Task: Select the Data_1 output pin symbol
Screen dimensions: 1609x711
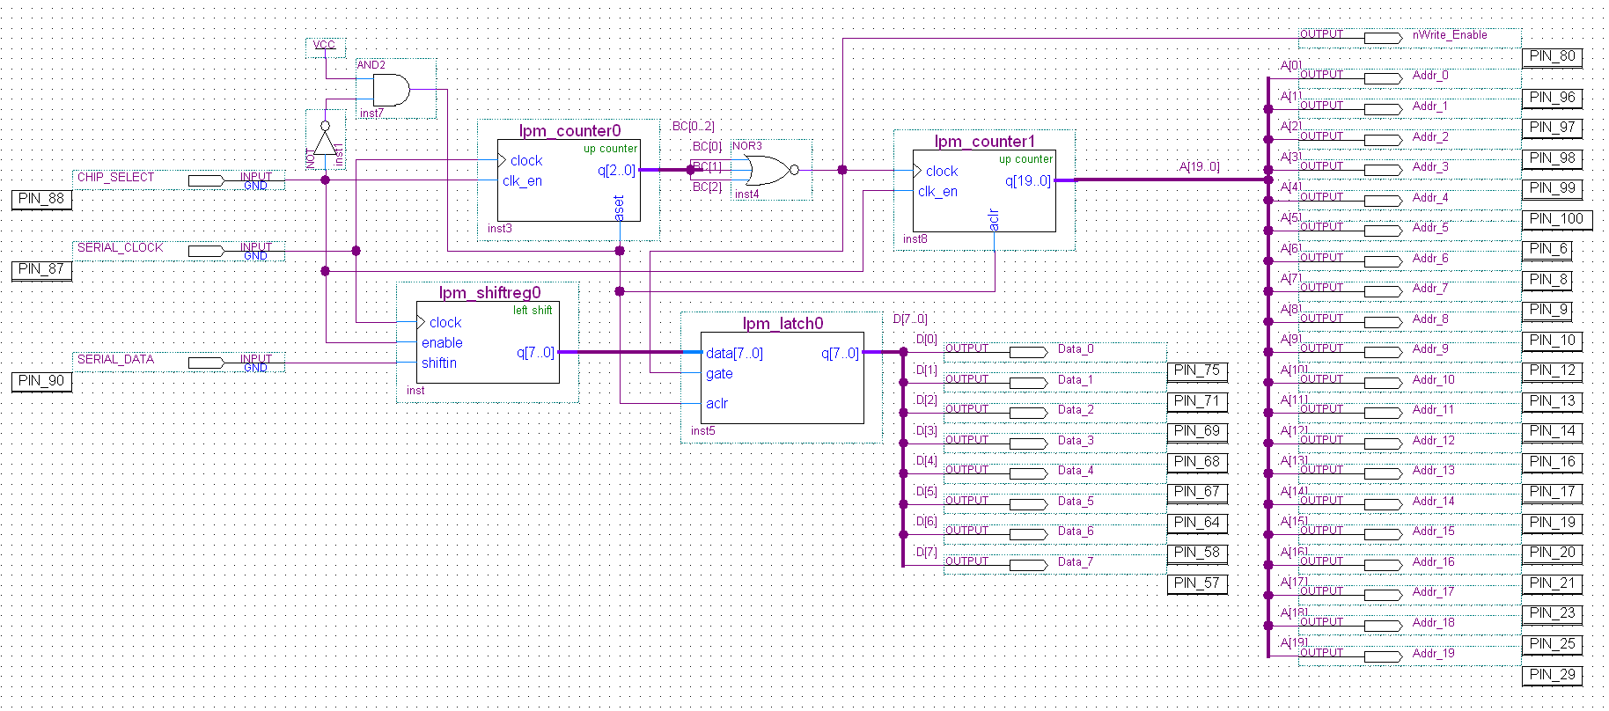Action: click(x=1028, y=383)
